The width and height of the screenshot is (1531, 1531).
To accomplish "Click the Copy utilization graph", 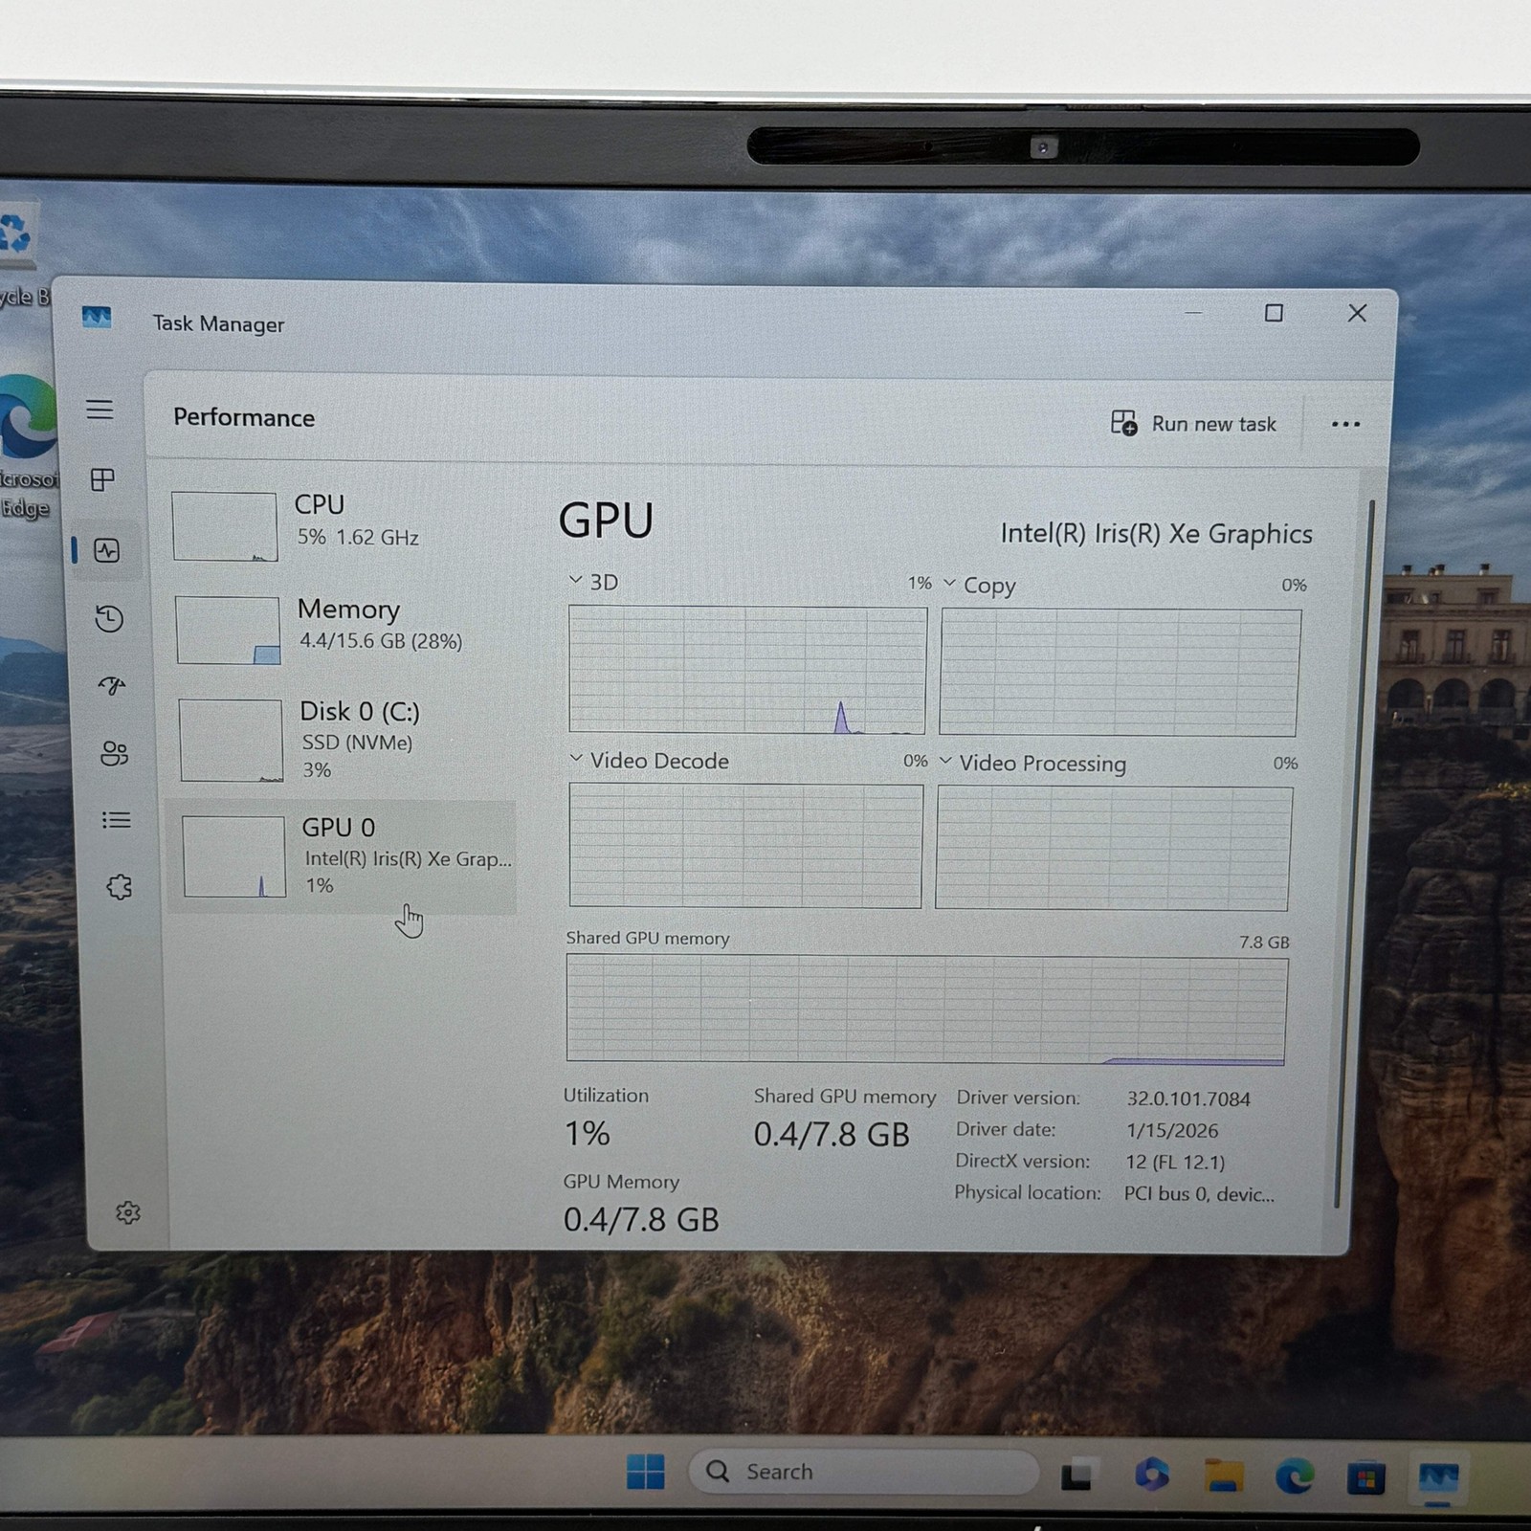I will click(x=1120, y=673).
